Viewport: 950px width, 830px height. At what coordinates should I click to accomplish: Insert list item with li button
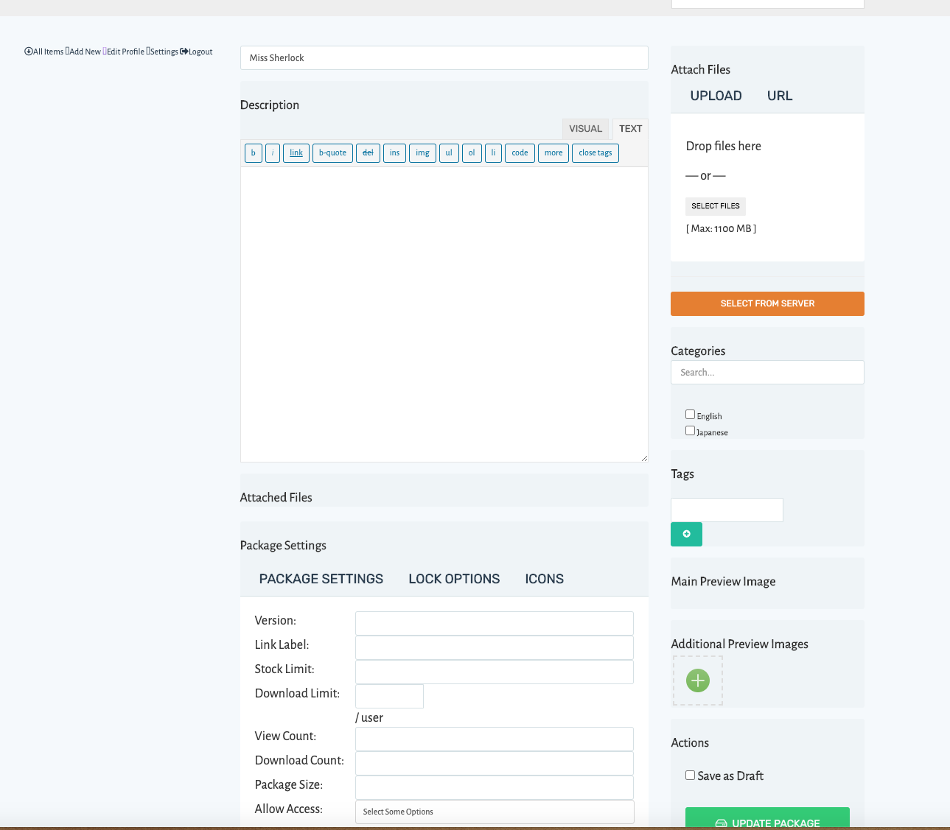(493, 153)
